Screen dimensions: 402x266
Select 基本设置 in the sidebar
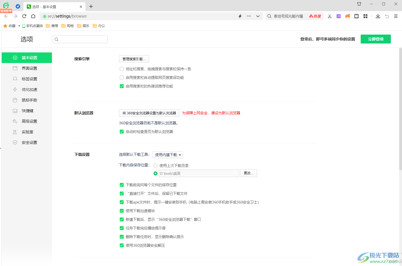pos(27,58)
